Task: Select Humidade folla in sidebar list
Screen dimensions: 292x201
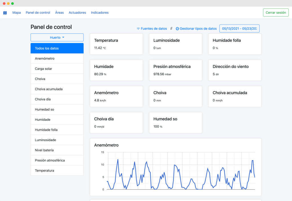Action: pos(57,130)
